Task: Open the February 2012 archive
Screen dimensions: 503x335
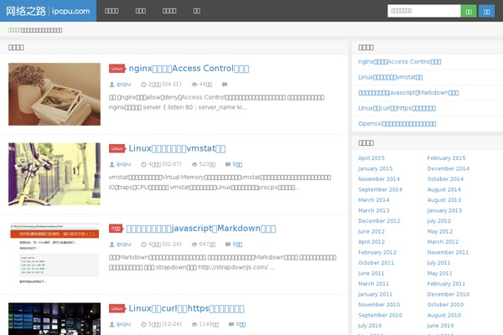Action: tap(377, 252)
